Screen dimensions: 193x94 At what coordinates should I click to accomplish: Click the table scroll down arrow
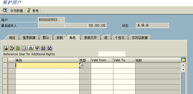(x=183, y=70)
